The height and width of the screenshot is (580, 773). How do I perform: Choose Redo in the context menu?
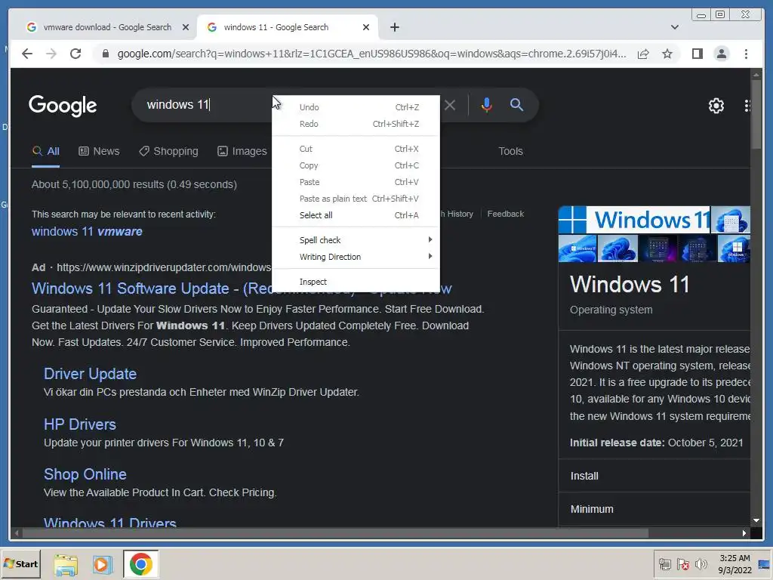(356, 124)
